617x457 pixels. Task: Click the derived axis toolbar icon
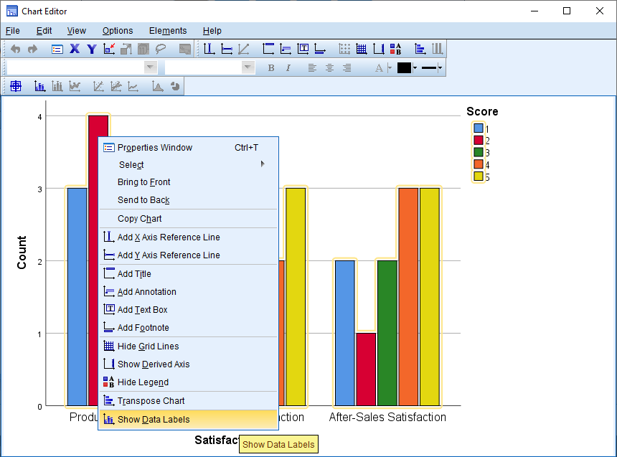coord(379,49)
